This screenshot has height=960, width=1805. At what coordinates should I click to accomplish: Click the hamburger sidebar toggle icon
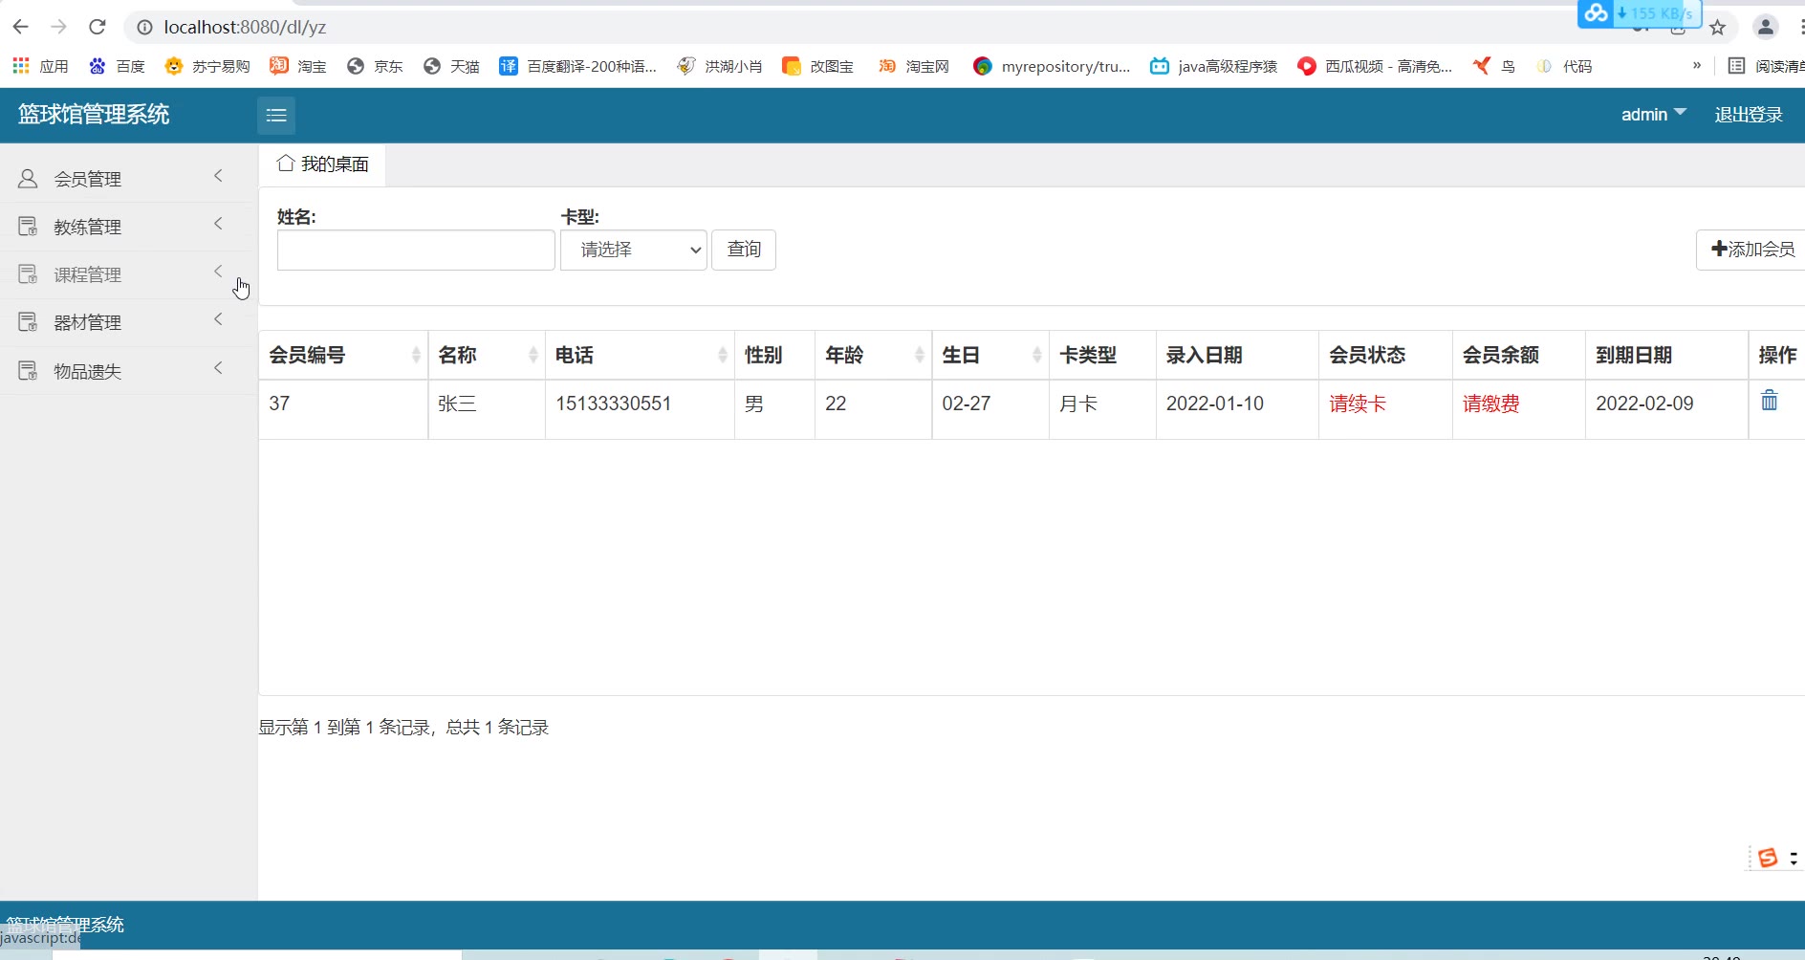point(276,116)
